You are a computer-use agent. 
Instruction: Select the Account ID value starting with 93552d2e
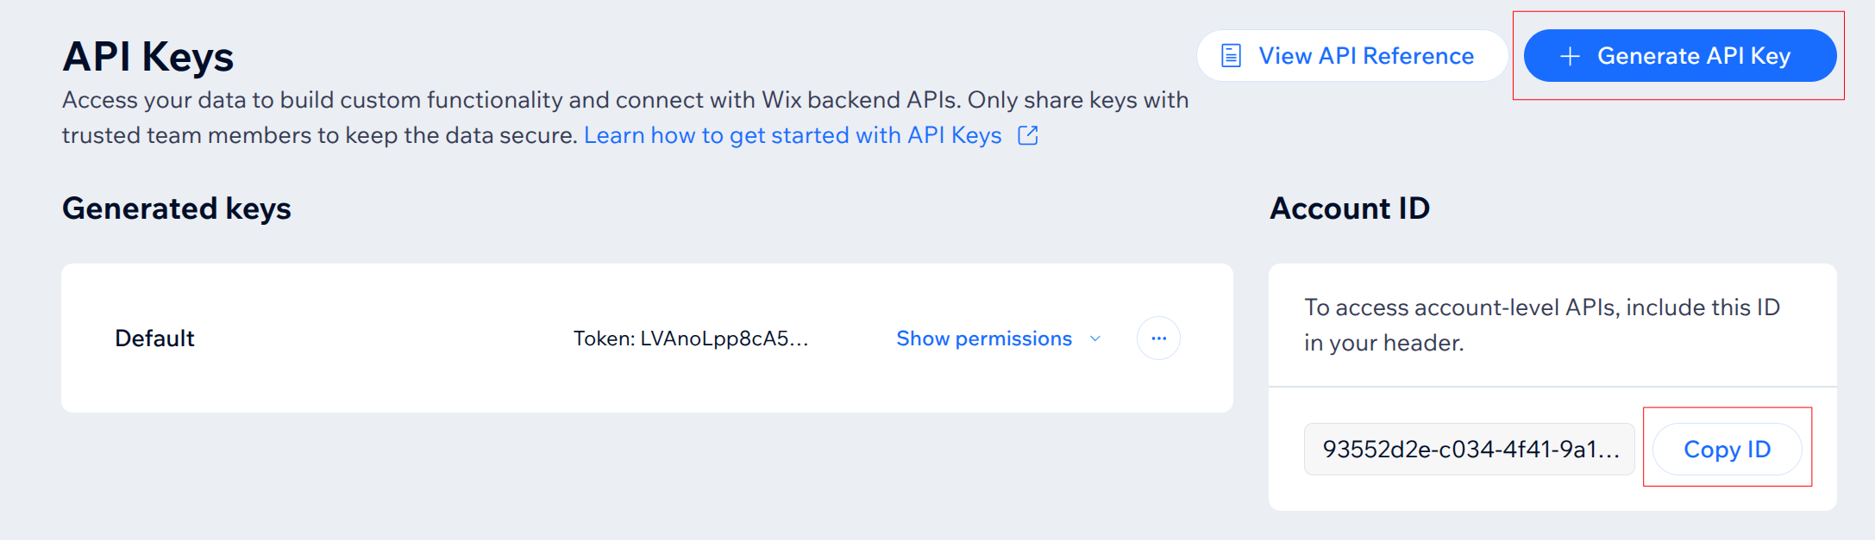coord(1470,449)
